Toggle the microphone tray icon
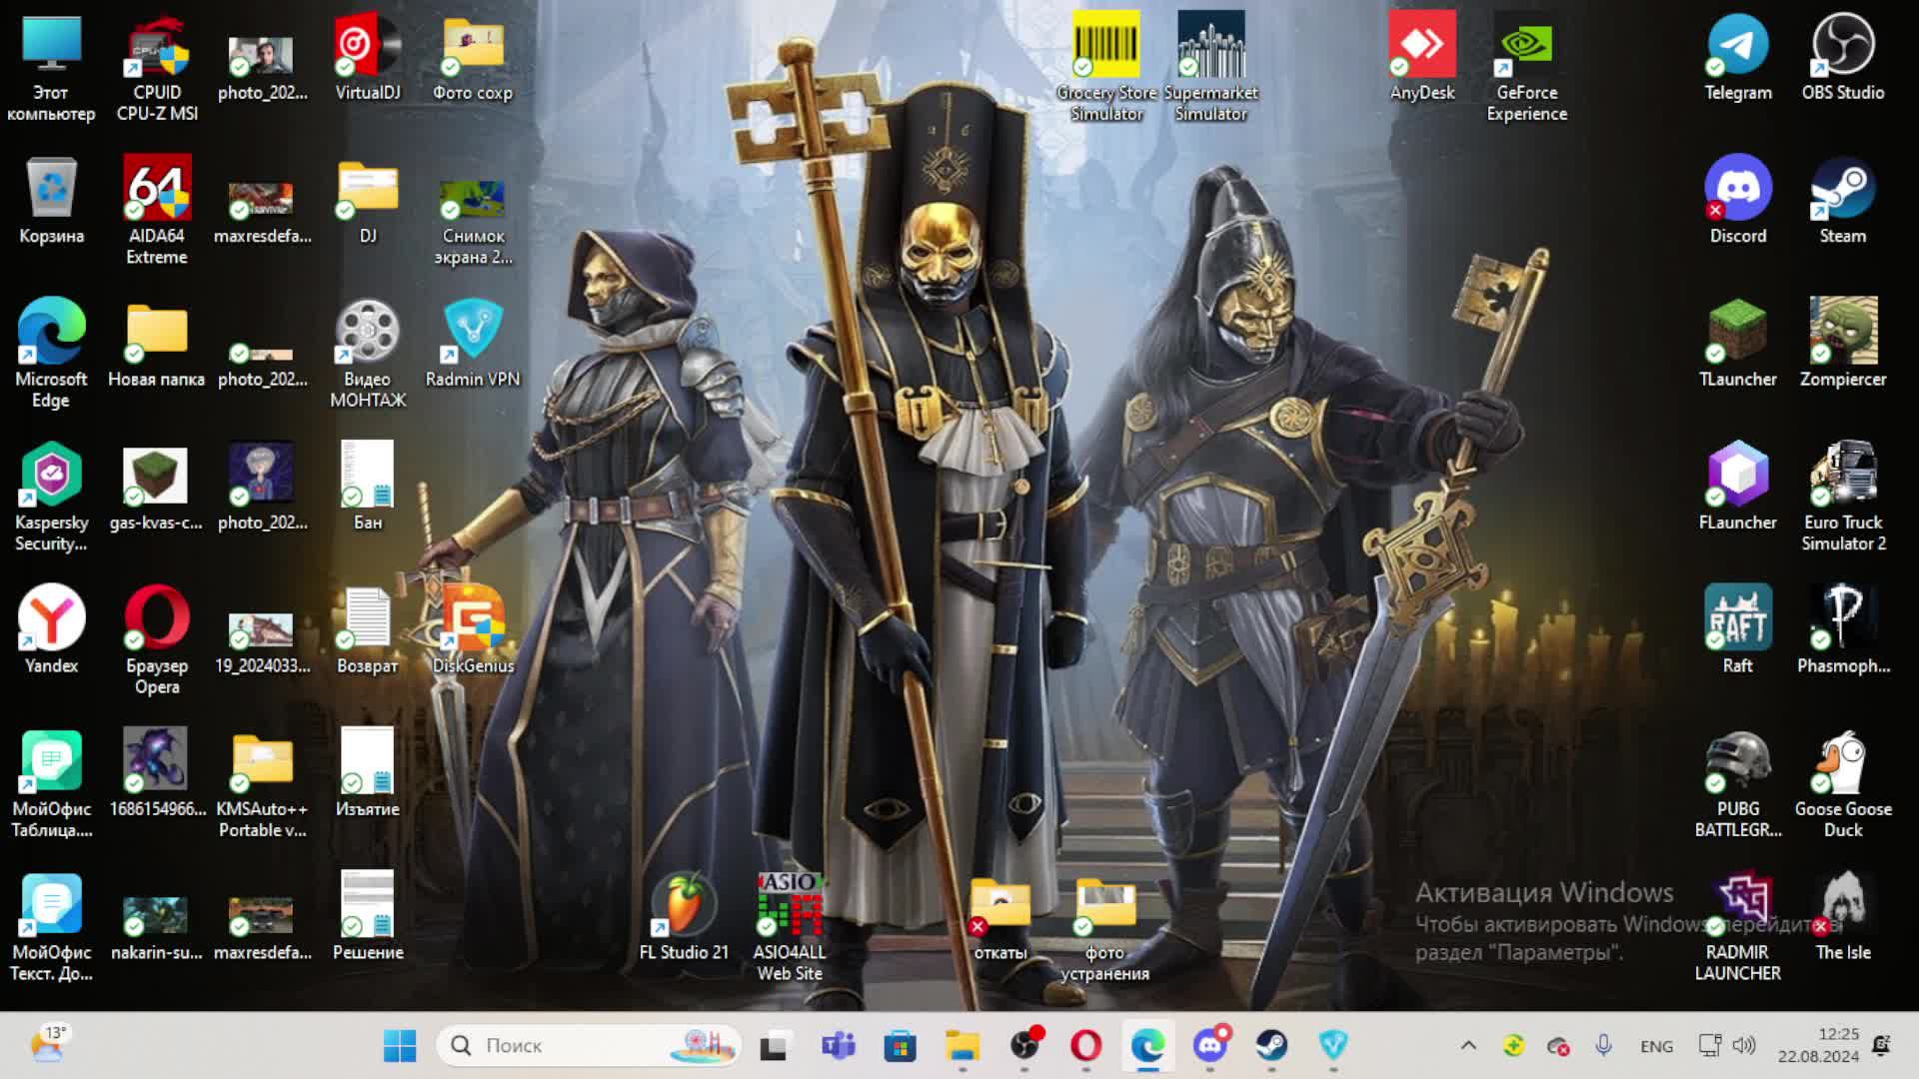Image resolution: width=1919 pixels, height=1079 pixels. click(1603, 1046)
